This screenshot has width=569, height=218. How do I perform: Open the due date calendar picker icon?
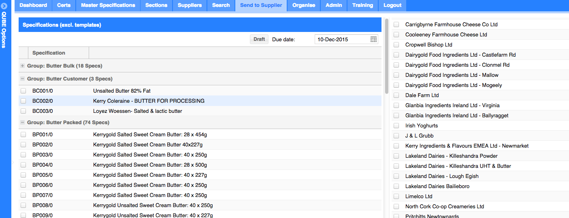[x=374, y=39]
